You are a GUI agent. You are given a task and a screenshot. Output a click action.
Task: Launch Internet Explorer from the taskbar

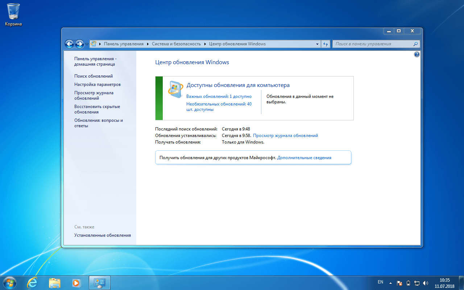[32, 282]
